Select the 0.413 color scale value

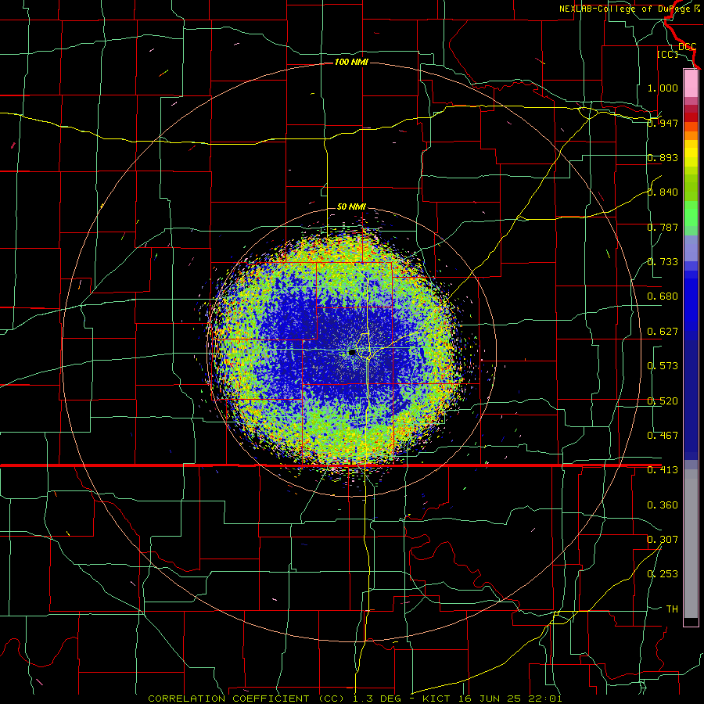[663, 470]
